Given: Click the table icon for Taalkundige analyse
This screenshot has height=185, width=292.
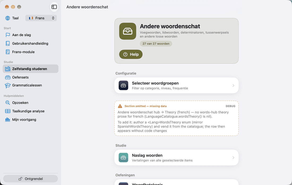Looking at the screenshot, I should (8, 111).
